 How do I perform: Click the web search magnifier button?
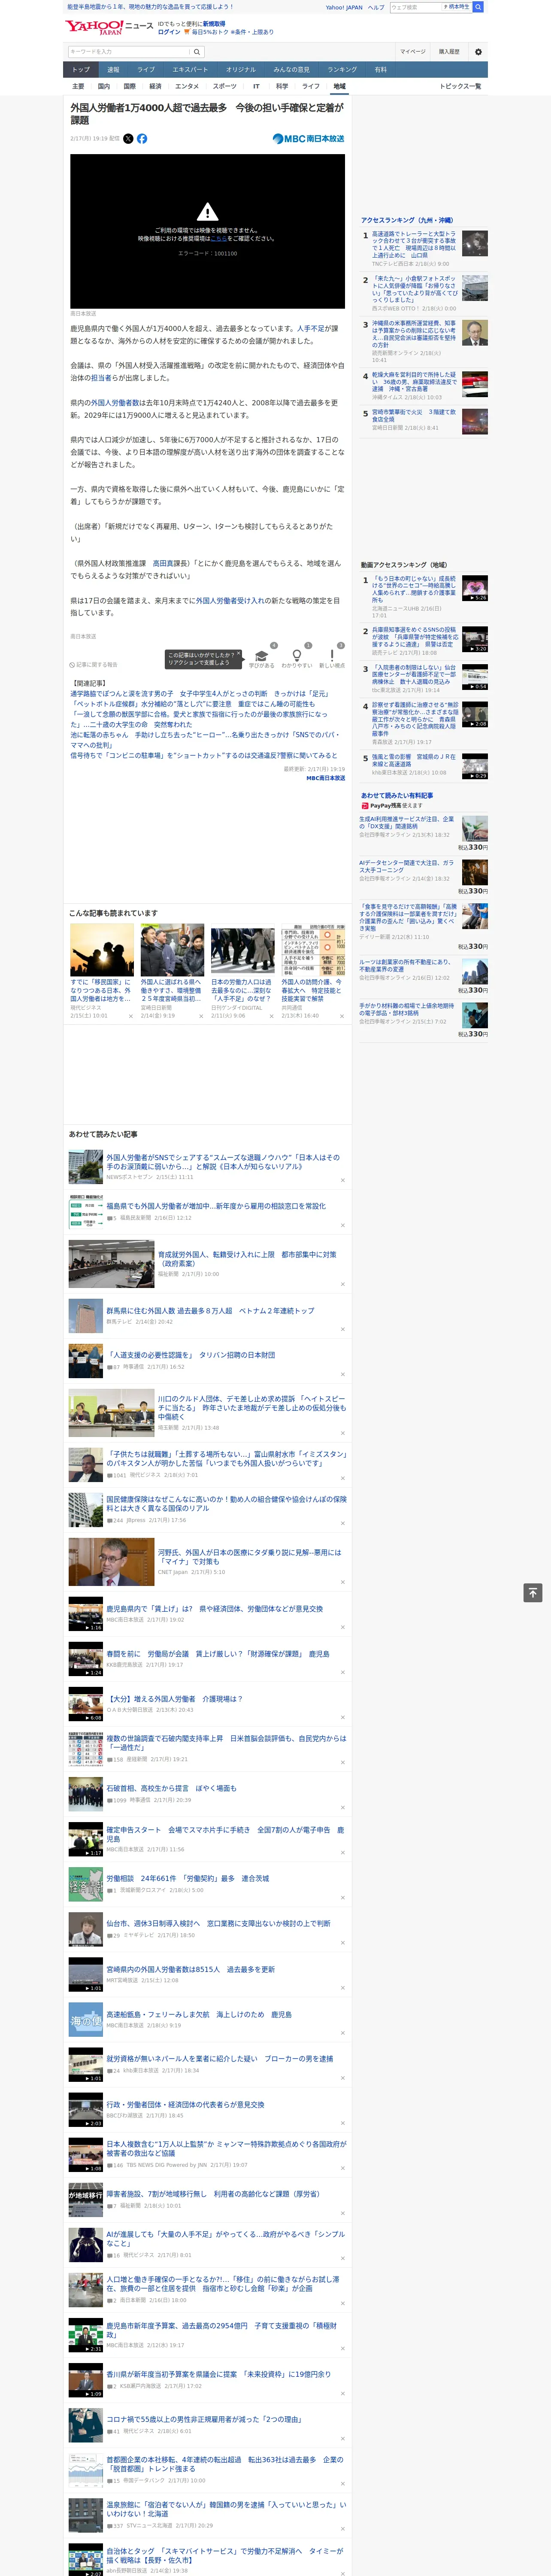[478, 7]
